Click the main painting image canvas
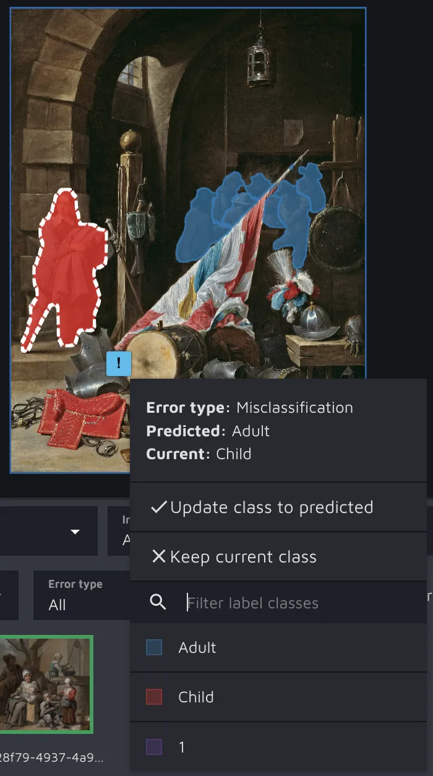433x776 pixels. click(x=188, y=239)
